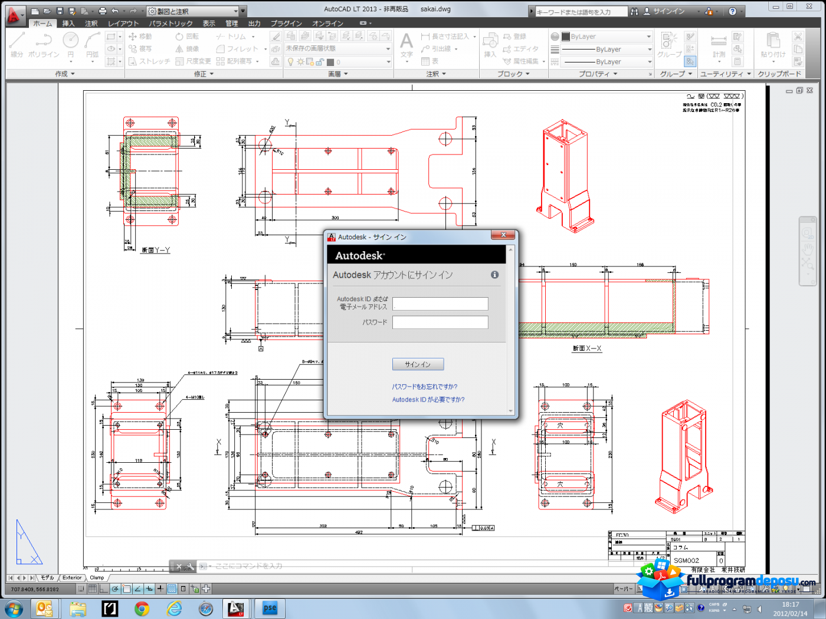Click the keyword search box in title bar
Screen dimensions: 826x619
click(581, 12)
